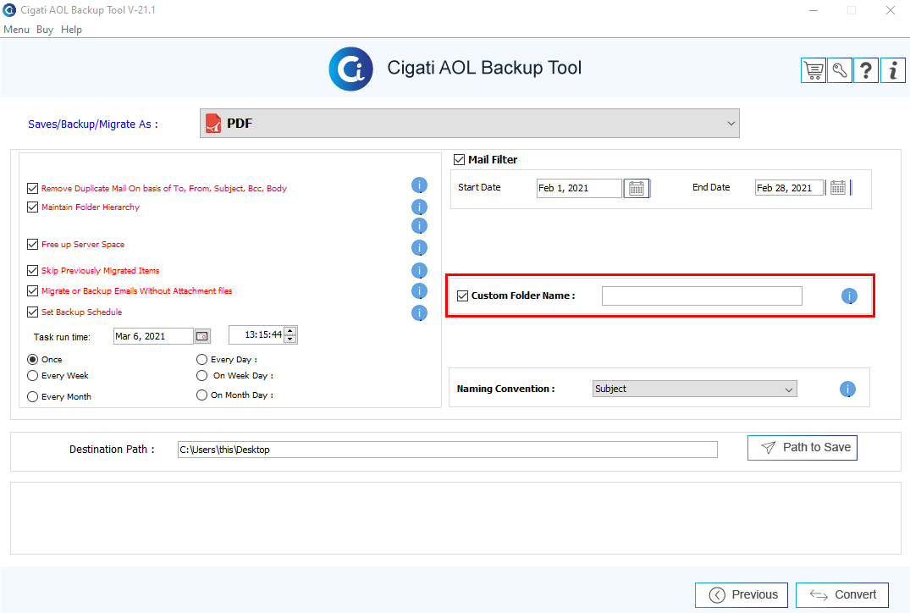
Task: Toggle Free up Server Space checkbox
Action: coord(32,245)
